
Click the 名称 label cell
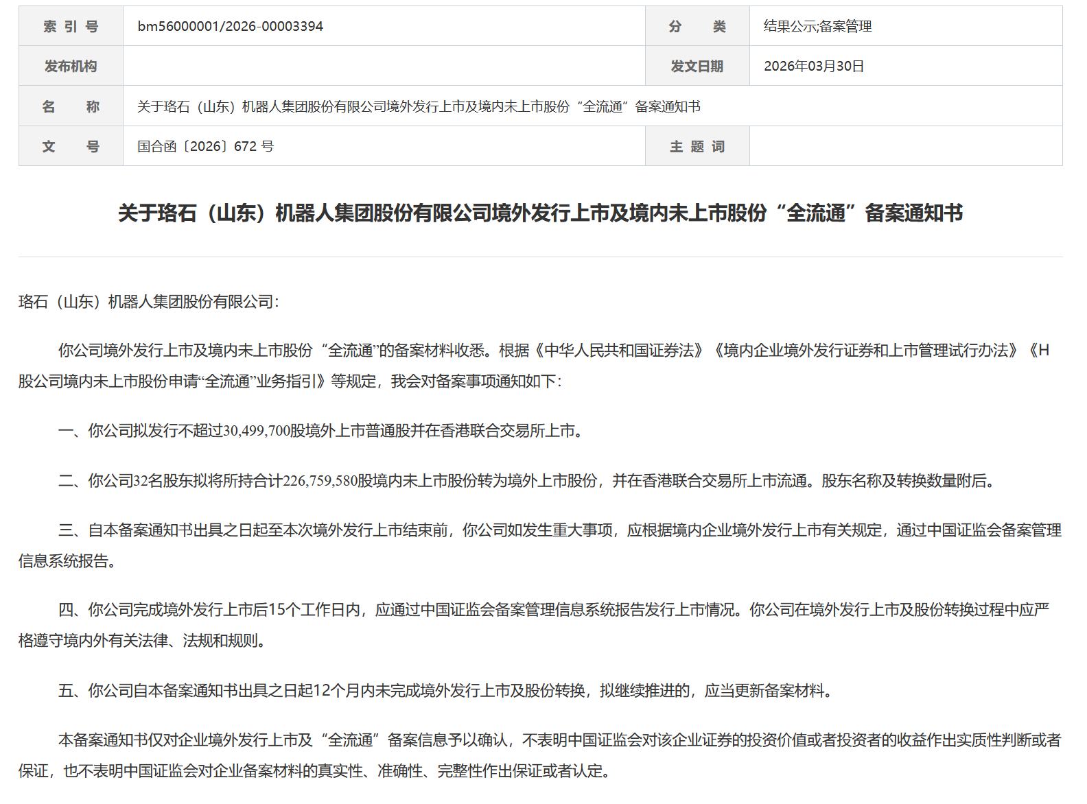71,106
